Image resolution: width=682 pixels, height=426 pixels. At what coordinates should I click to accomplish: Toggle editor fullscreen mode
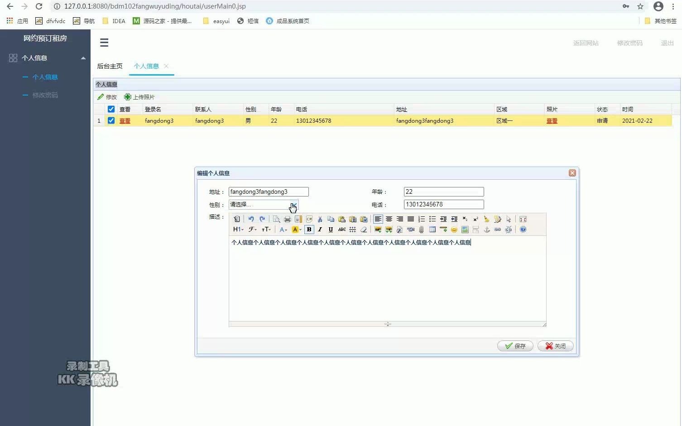tap(523, 219)
